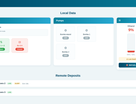Toggle the Bomba 2 OFF switch

(66, 55)
